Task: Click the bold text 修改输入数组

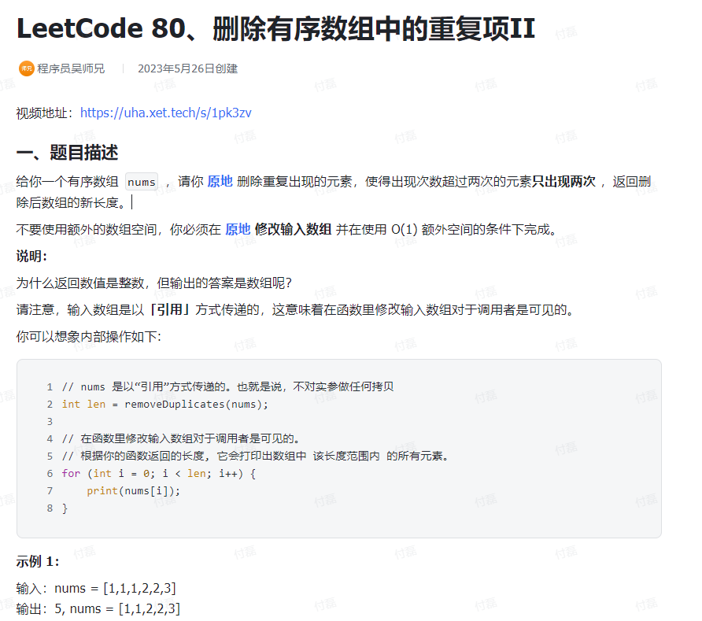Action: click(x=294, y=229)
